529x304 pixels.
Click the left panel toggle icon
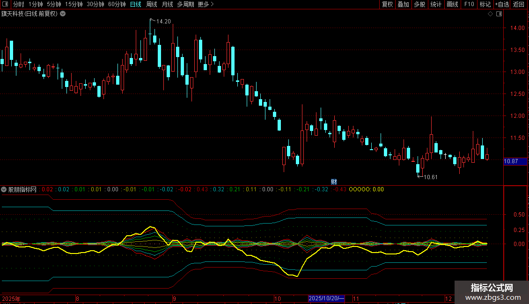pos(6,5)
